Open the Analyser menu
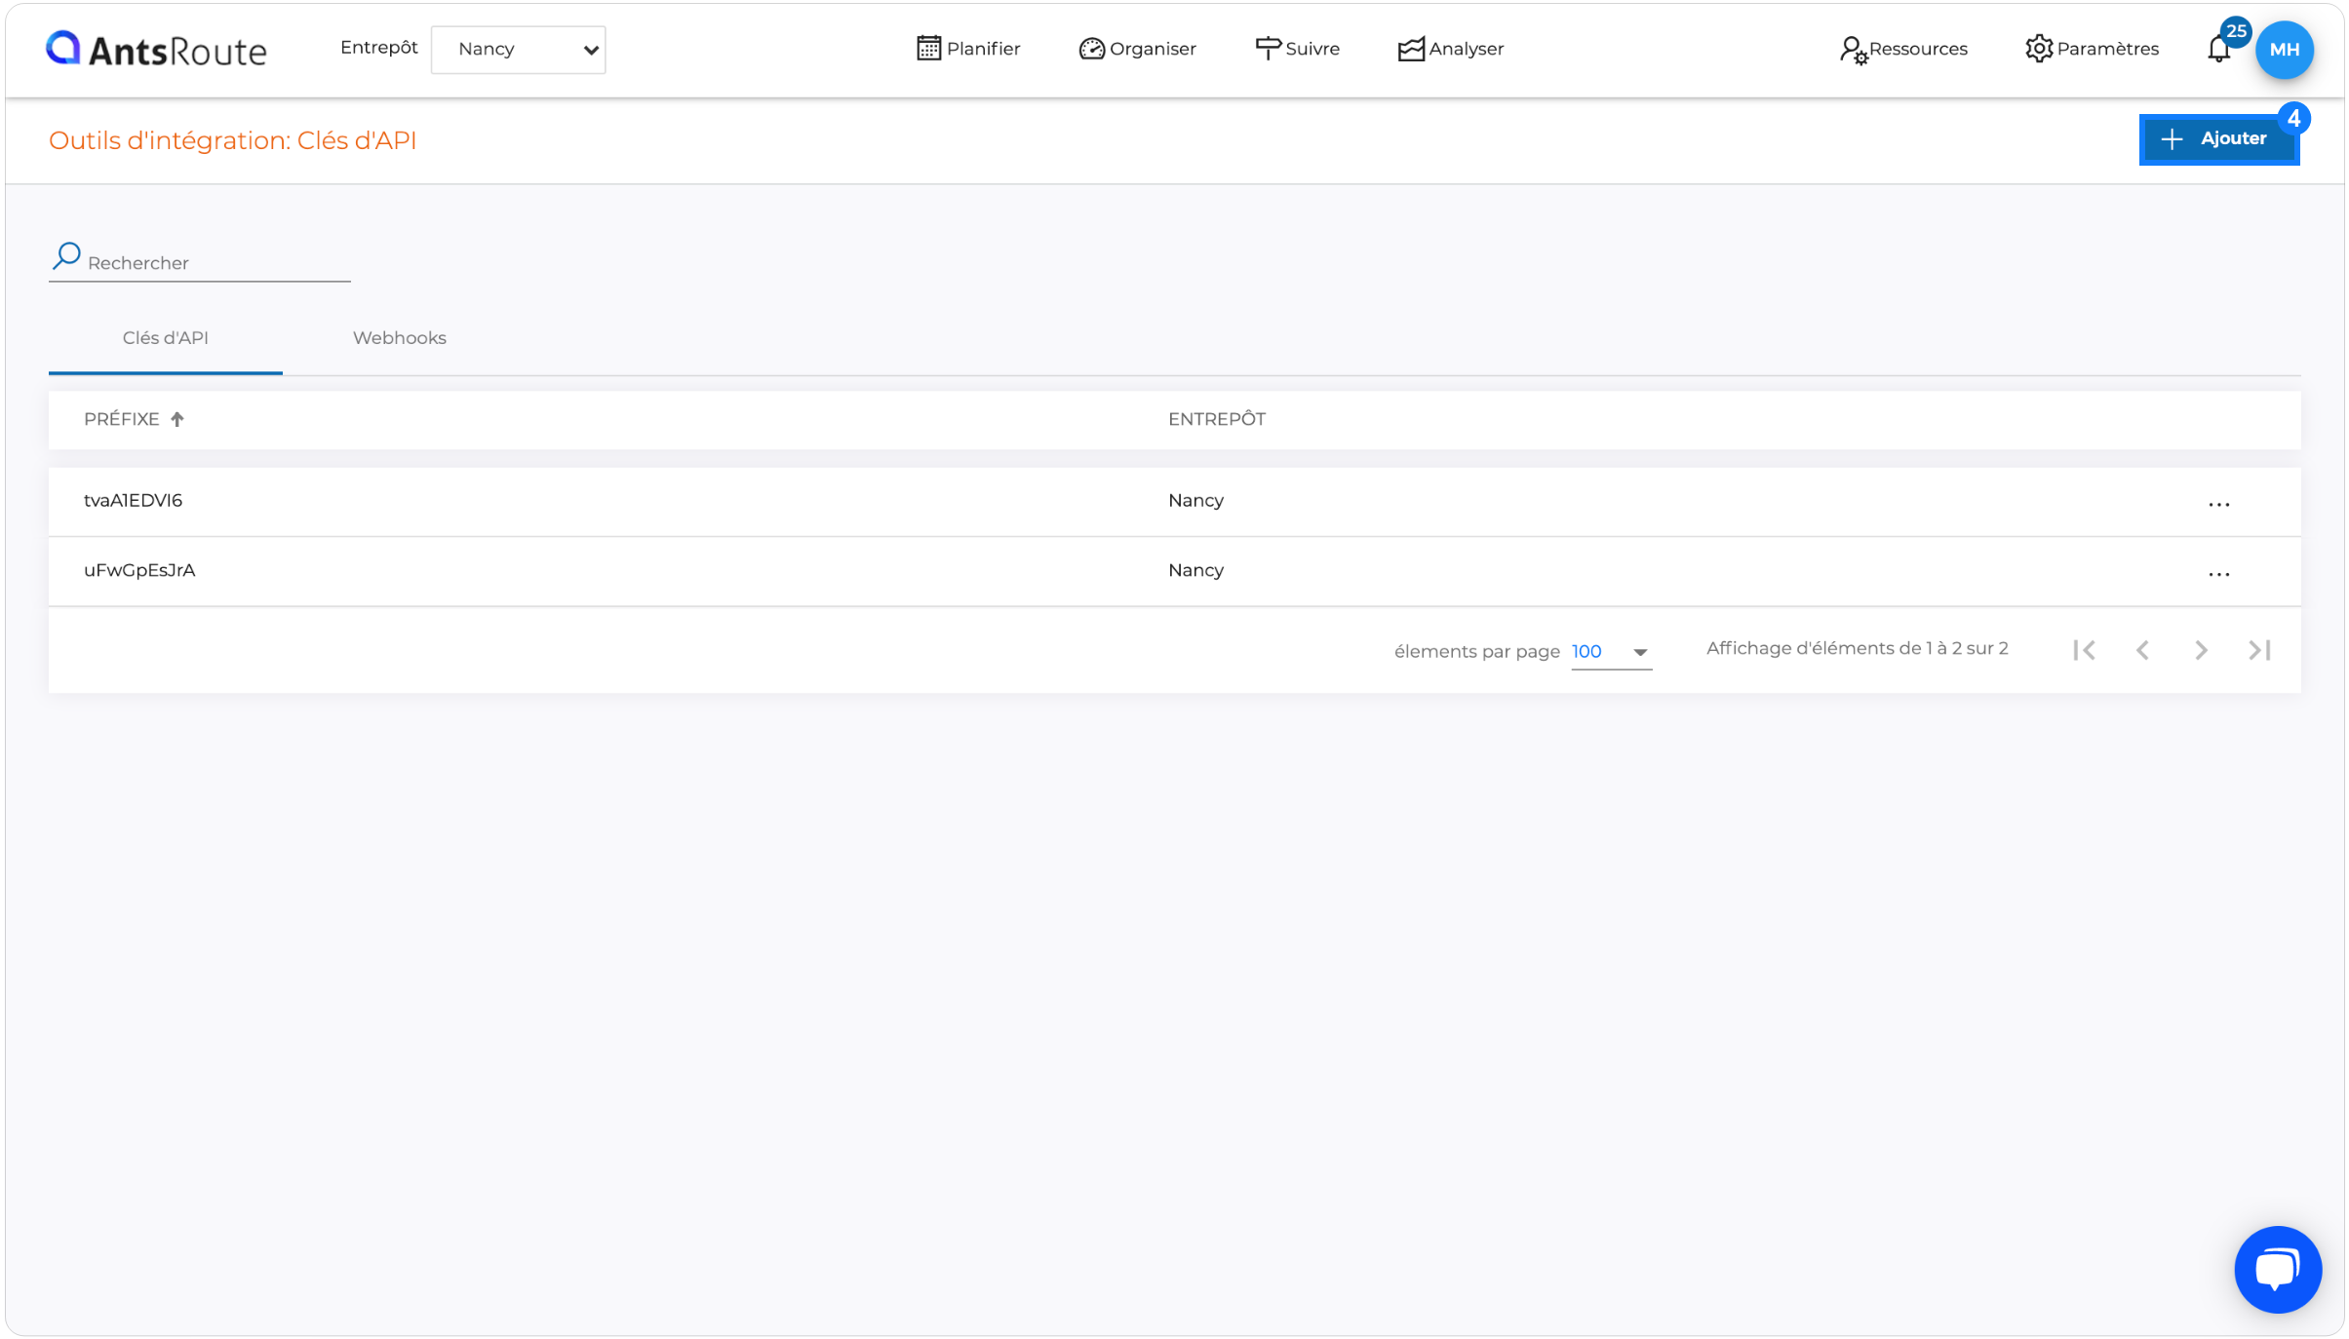The width and height of the screenshot is (2349, 1339). point(1451,49)
